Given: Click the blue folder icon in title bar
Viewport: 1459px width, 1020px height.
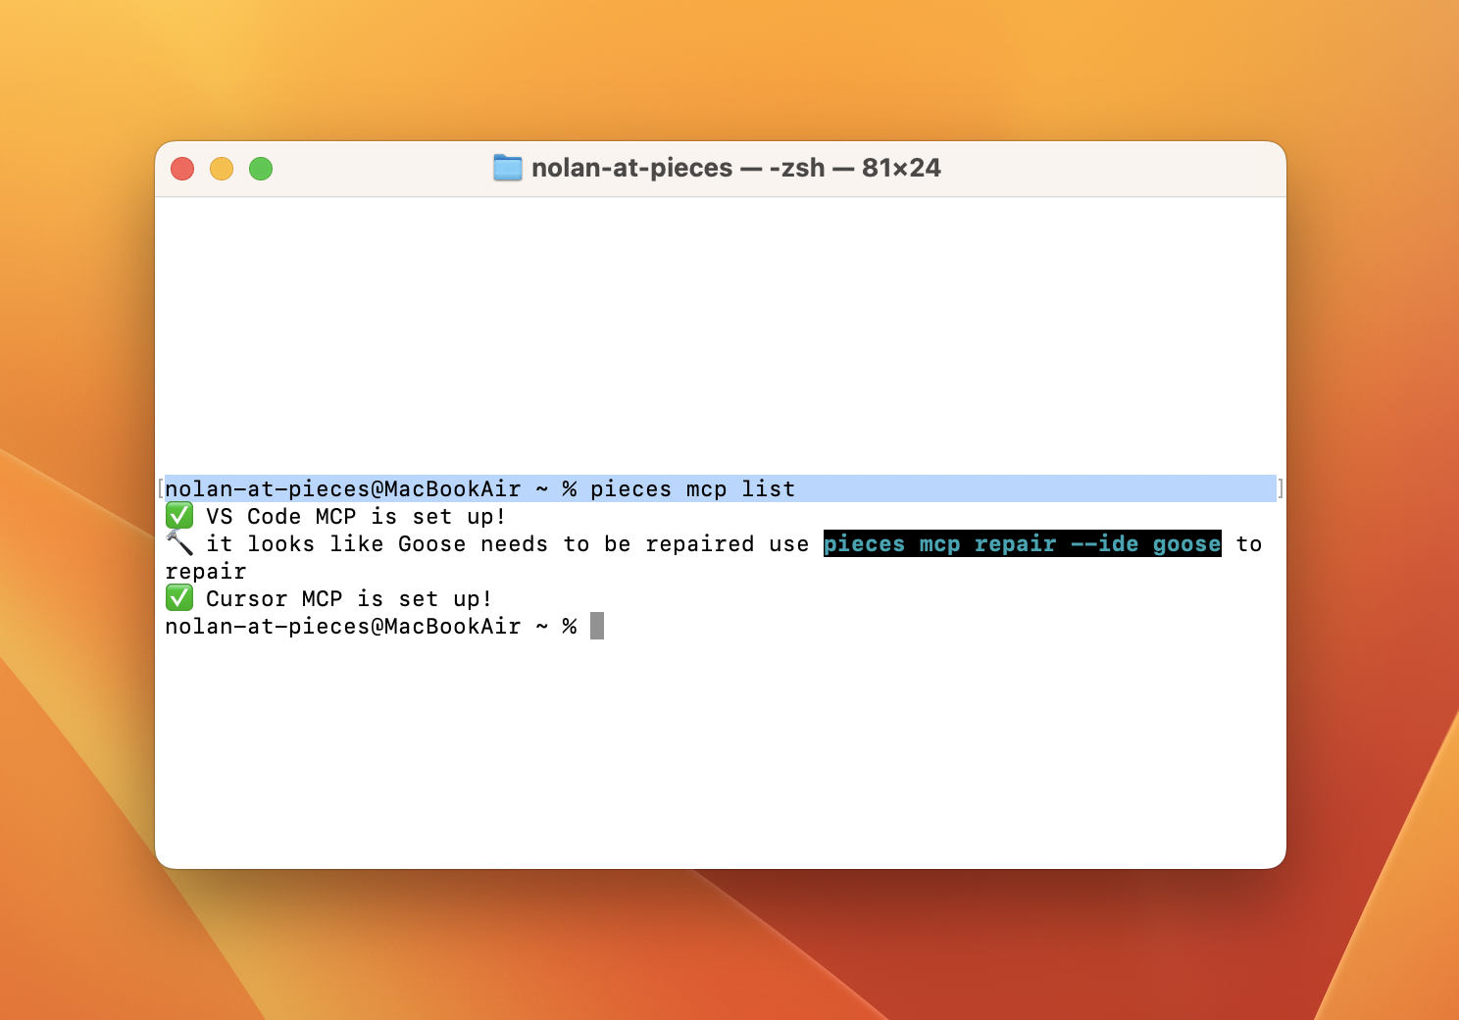Looking at the screenshot, I should (x=507, y=168).
